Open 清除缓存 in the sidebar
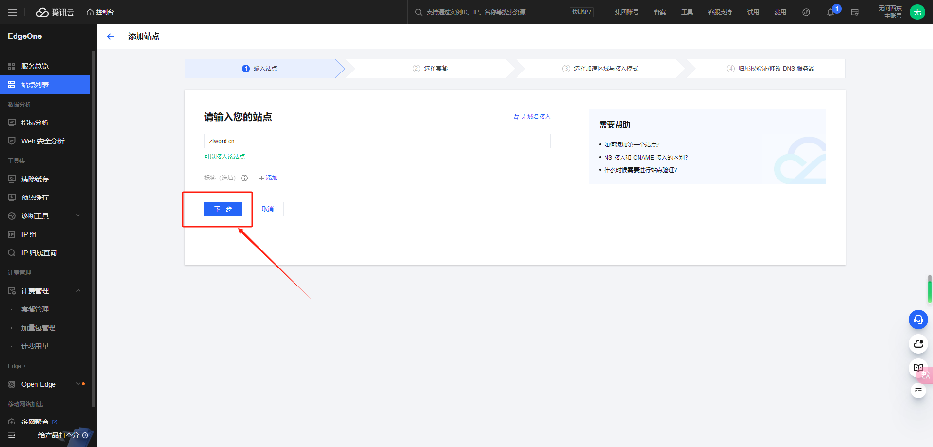Screen dimensions: 933x447 point(45,179)
